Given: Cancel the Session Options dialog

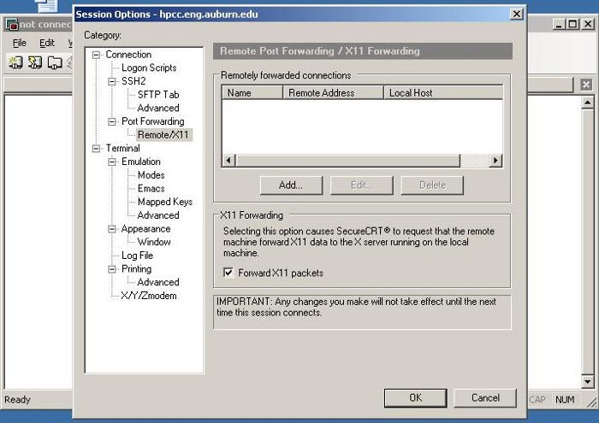Looking at the screenshot, I should [x=485, y=398].
